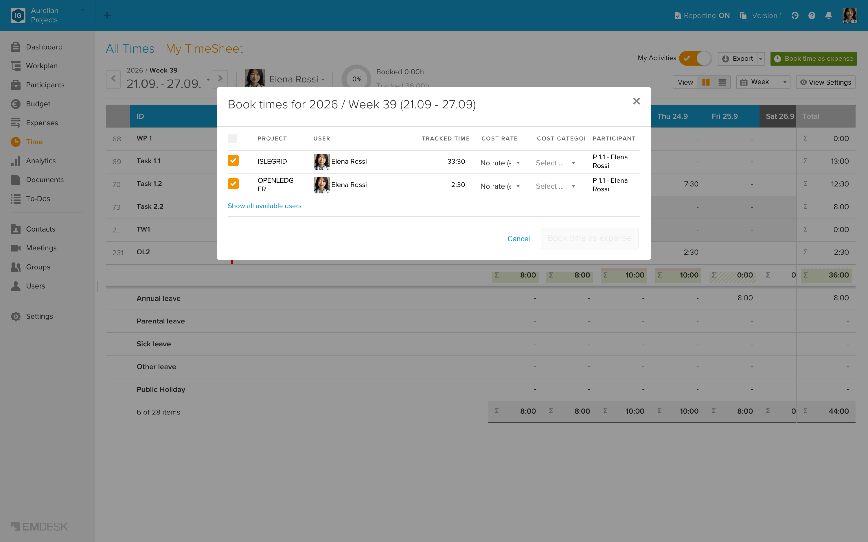868x542 pixels.
Task: Click the Export button
Action: (x=738, y=59)
